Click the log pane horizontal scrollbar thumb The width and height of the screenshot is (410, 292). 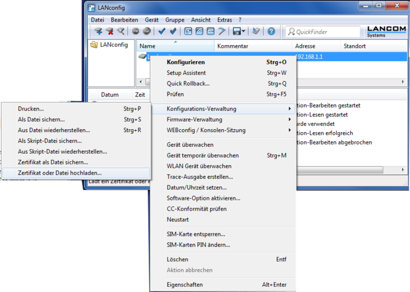[x=340, y=170]
